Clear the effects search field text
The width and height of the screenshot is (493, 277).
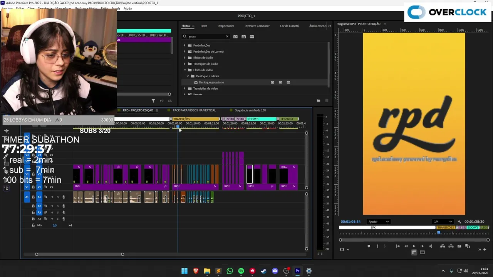pos(227,37)
